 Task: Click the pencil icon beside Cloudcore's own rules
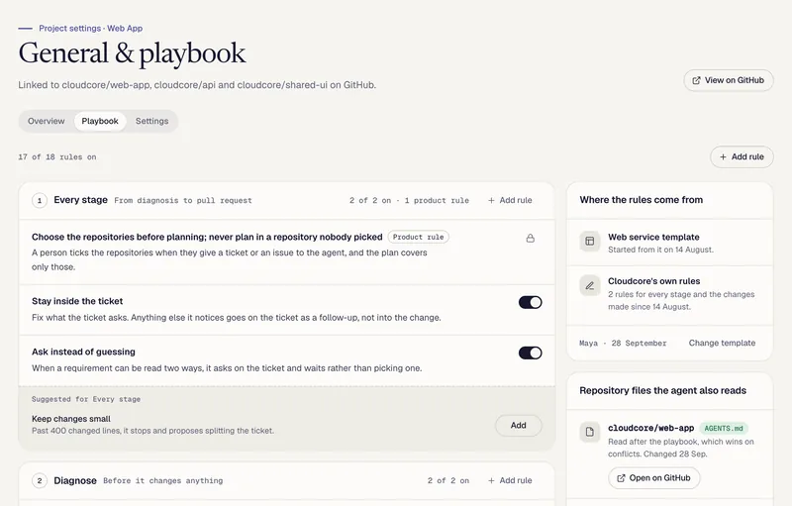coord(589,285)
